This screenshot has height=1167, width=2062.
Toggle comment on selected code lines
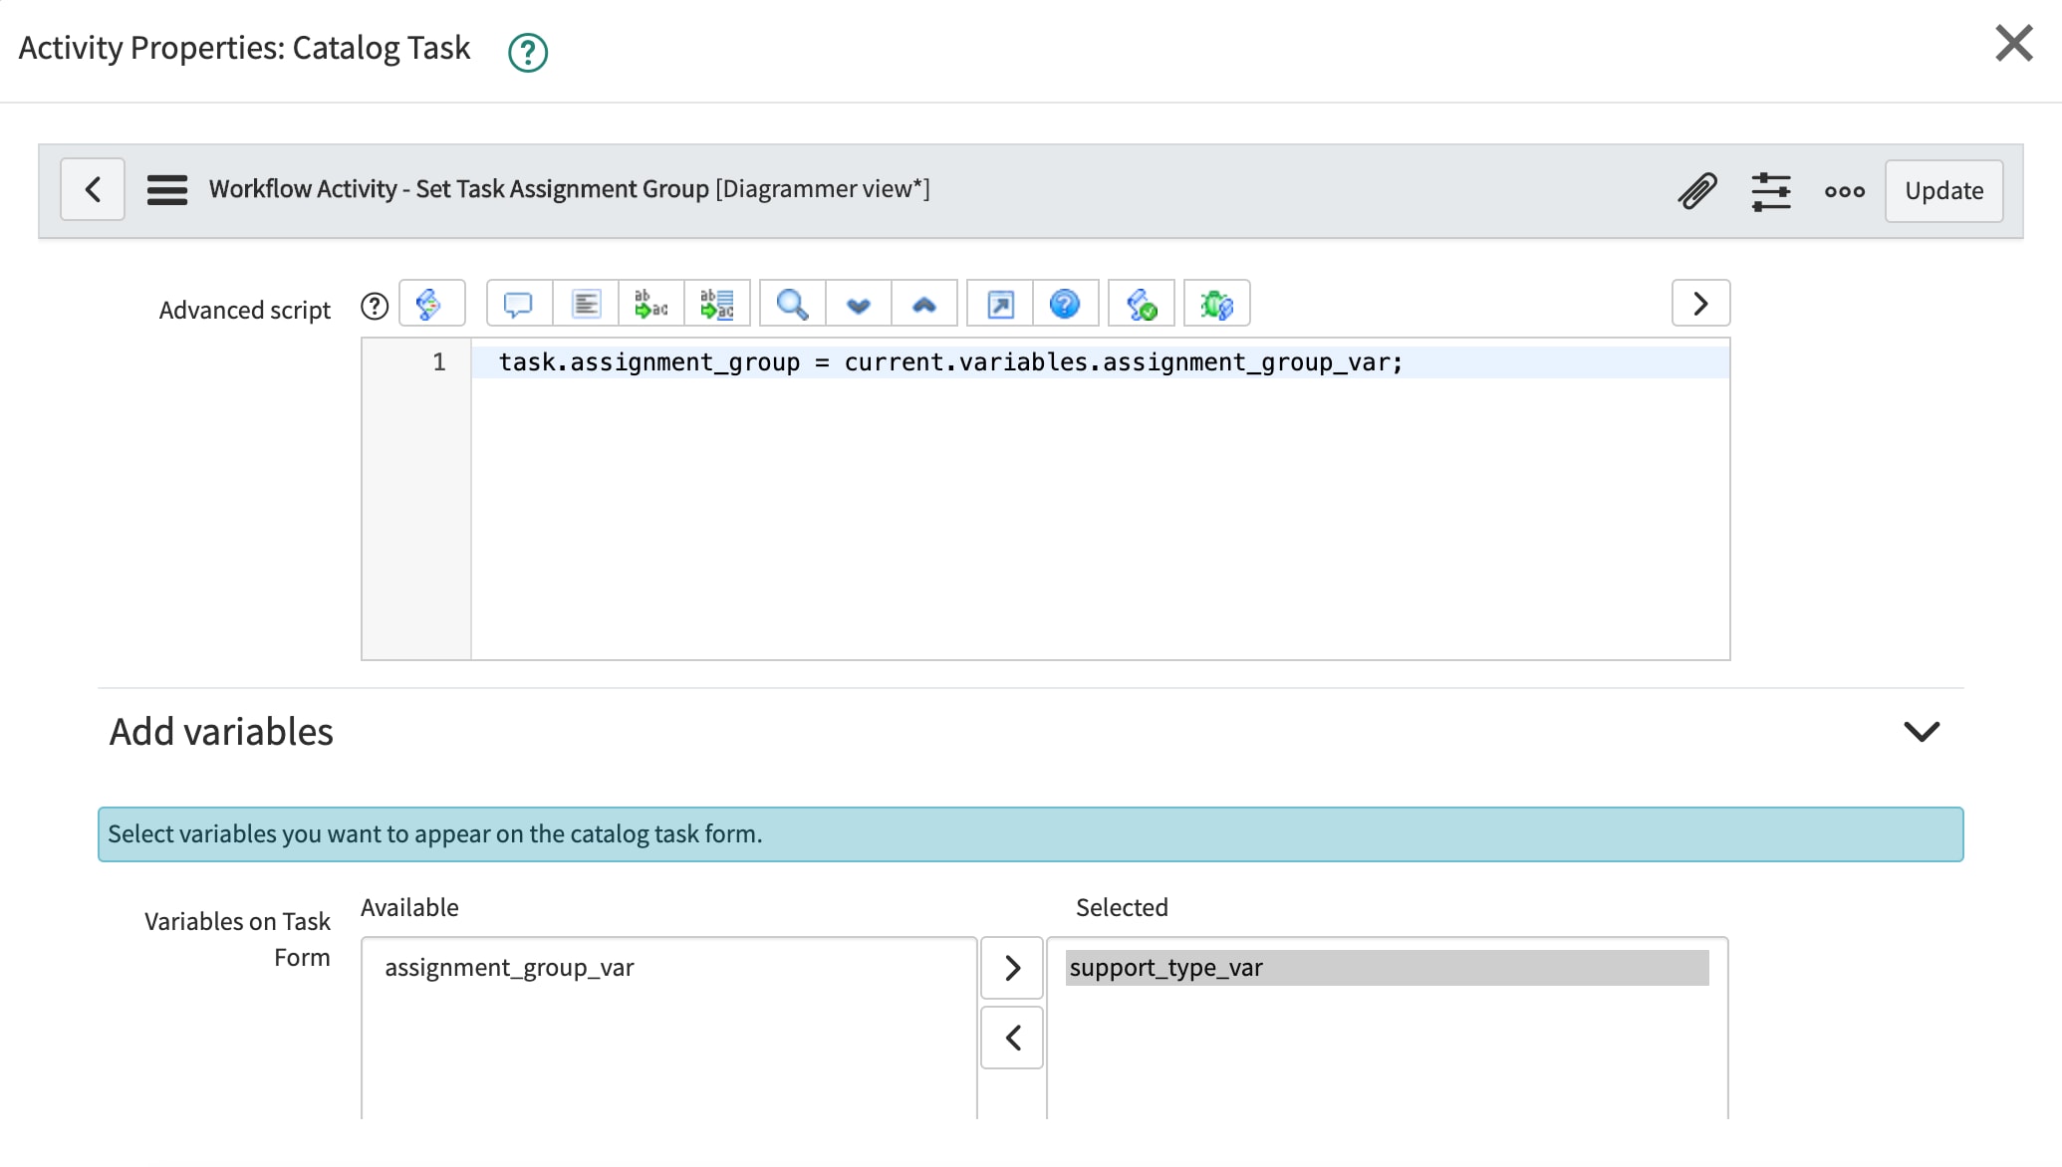[x=519, y=304]
